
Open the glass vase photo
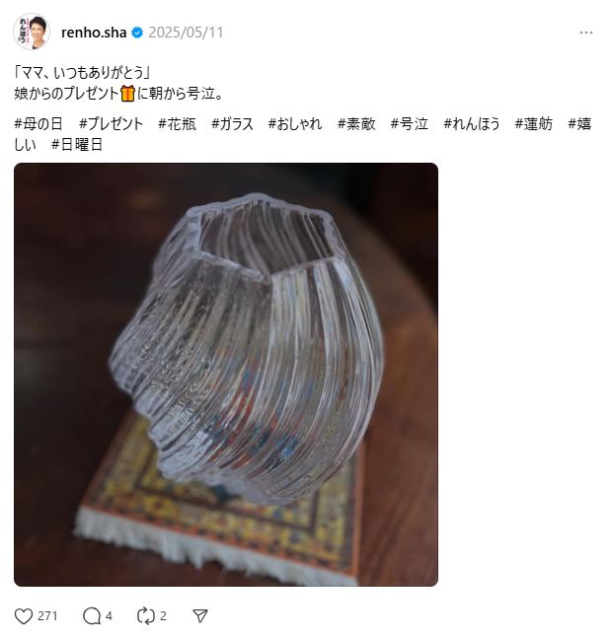tap(226, 375)
